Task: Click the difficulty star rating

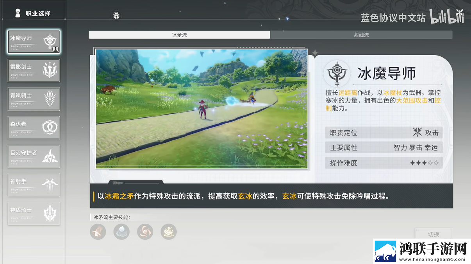Action: click(x=425, y=163)
